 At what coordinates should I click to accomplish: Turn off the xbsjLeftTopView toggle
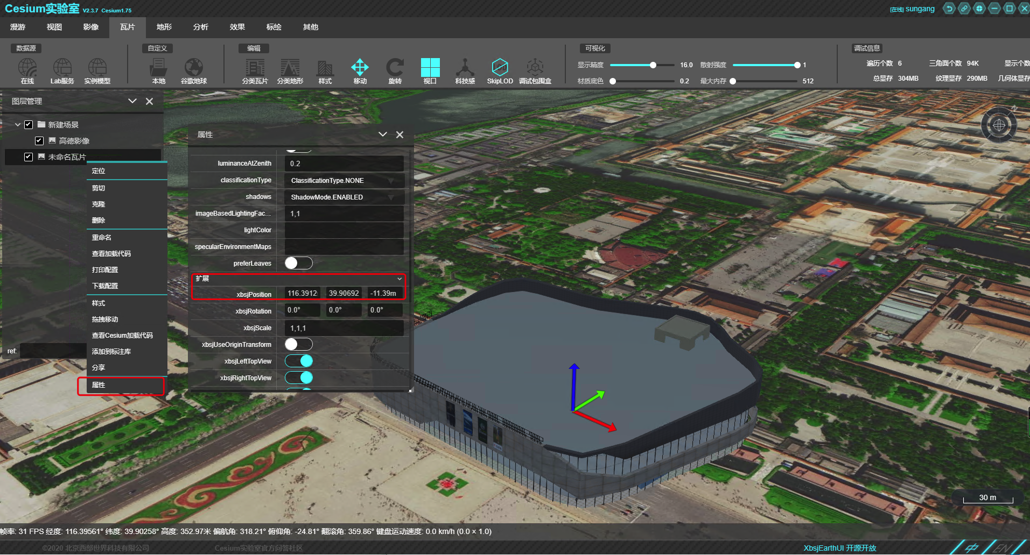click(x=298, y=361)
